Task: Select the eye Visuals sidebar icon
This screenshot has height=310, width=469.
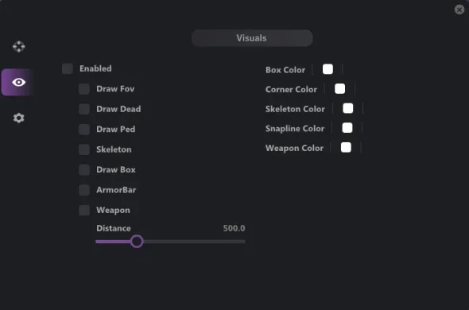Action: 18,83
